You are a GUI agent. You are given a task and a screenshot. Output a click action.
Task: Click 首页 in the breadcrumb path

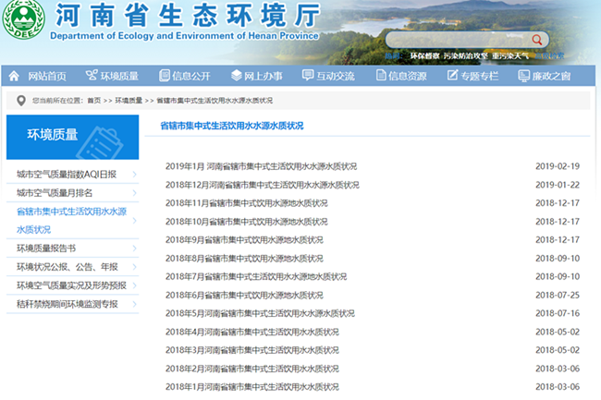click(94, 100)
